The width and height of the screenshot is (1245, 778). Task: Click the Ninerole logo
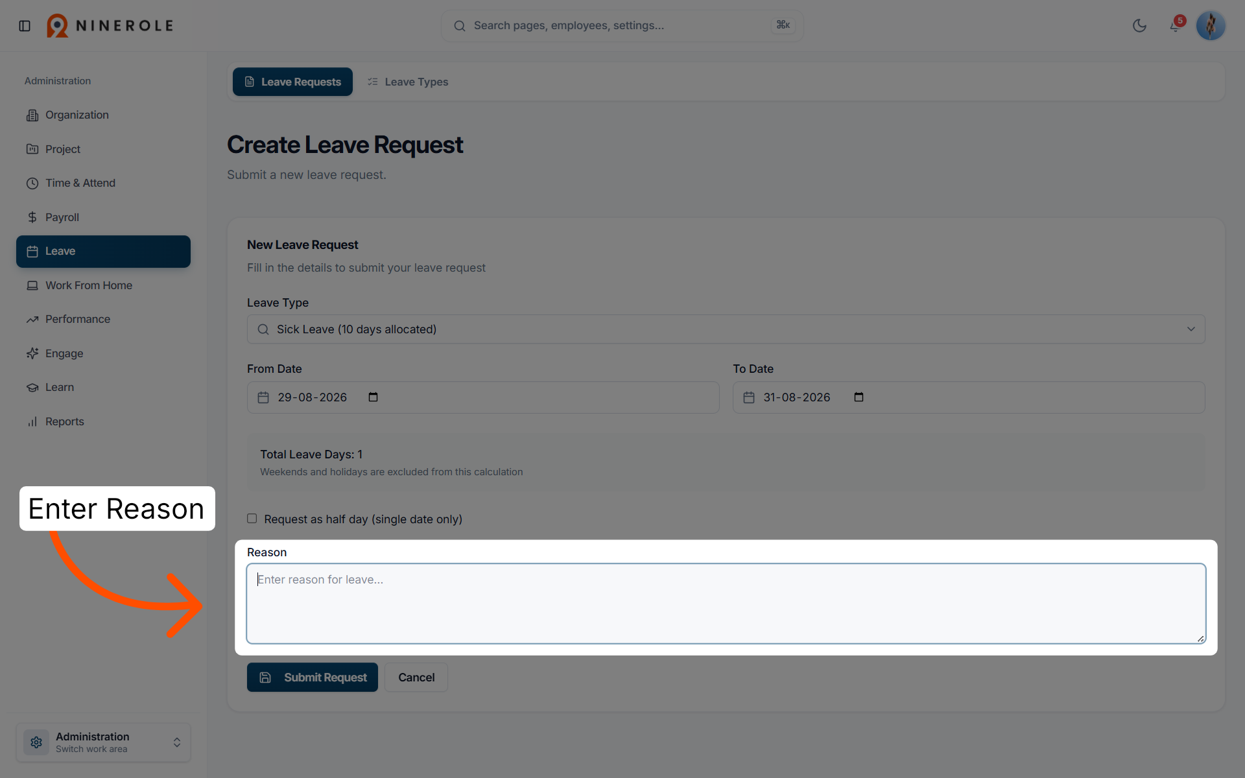[110, 26]
